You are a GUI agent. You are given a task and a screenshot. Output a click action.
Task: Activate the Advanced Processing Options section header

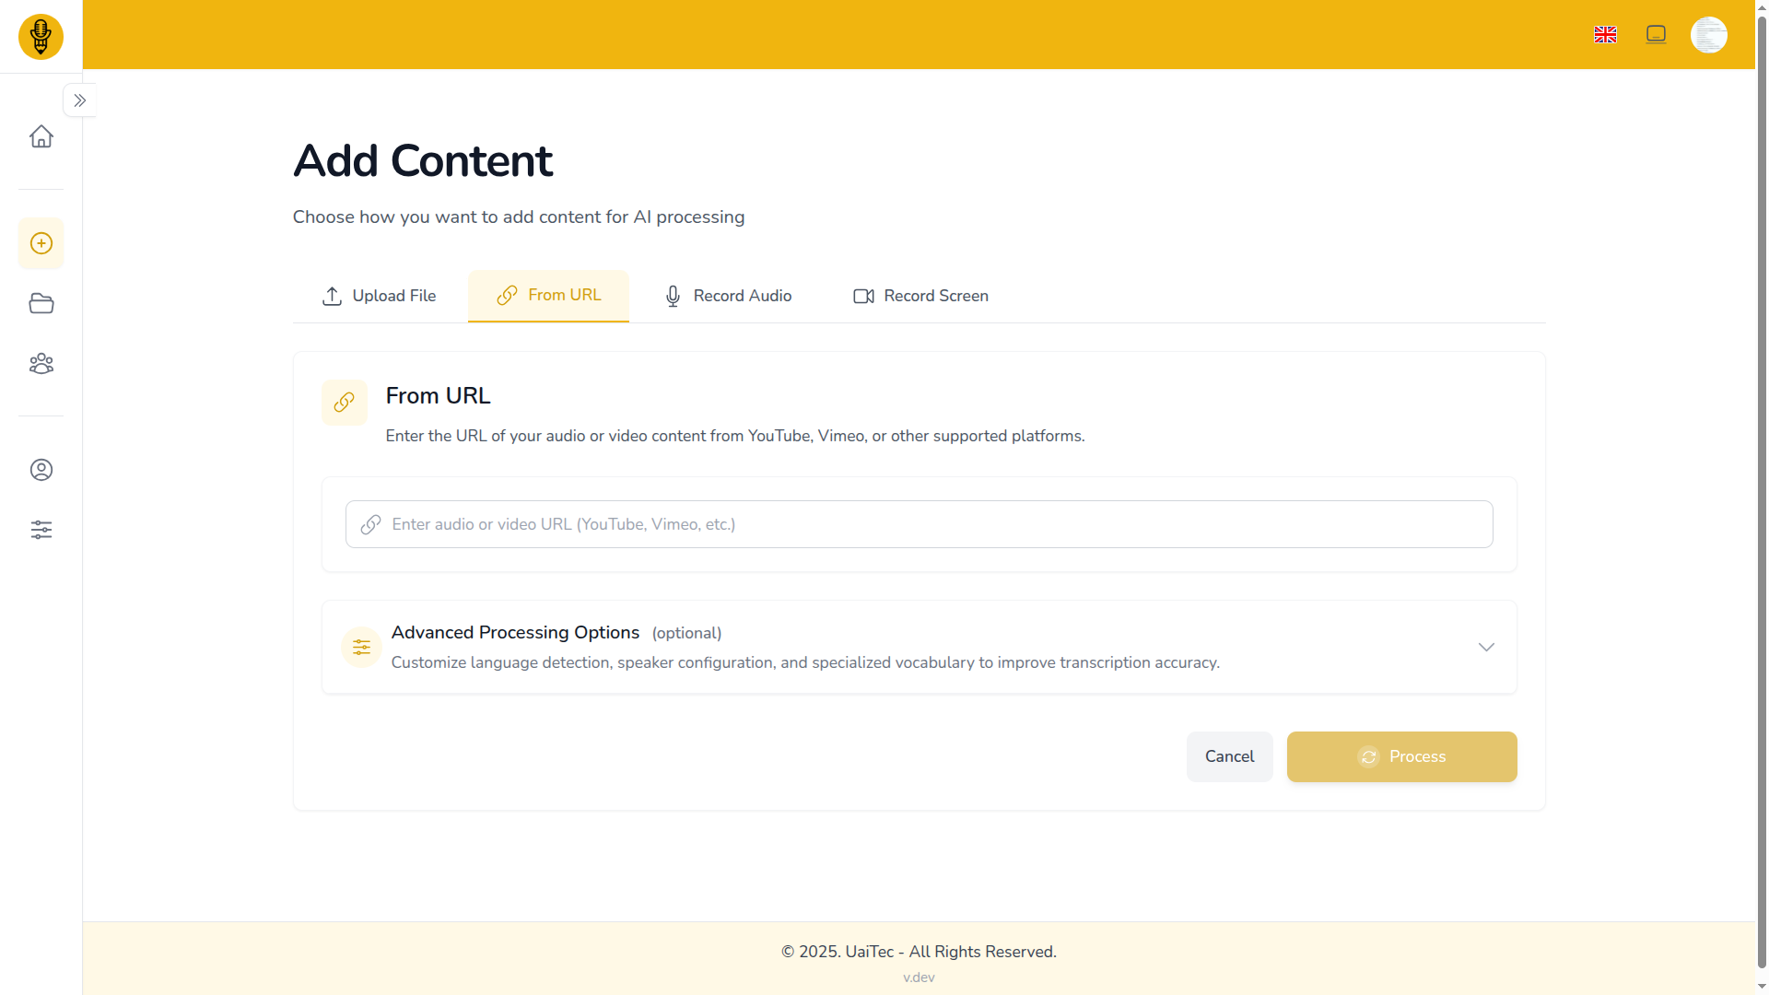click(x=515, y=632)
